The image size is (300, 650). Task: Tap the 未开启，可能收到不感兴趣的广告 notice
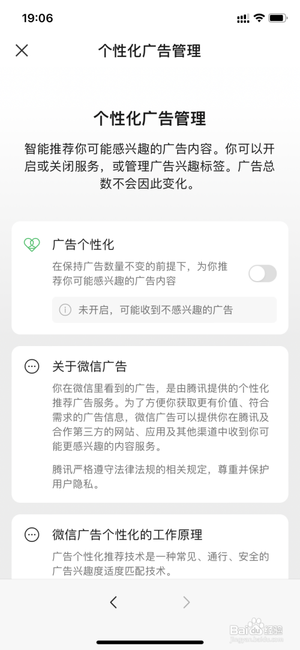point(164,309)
